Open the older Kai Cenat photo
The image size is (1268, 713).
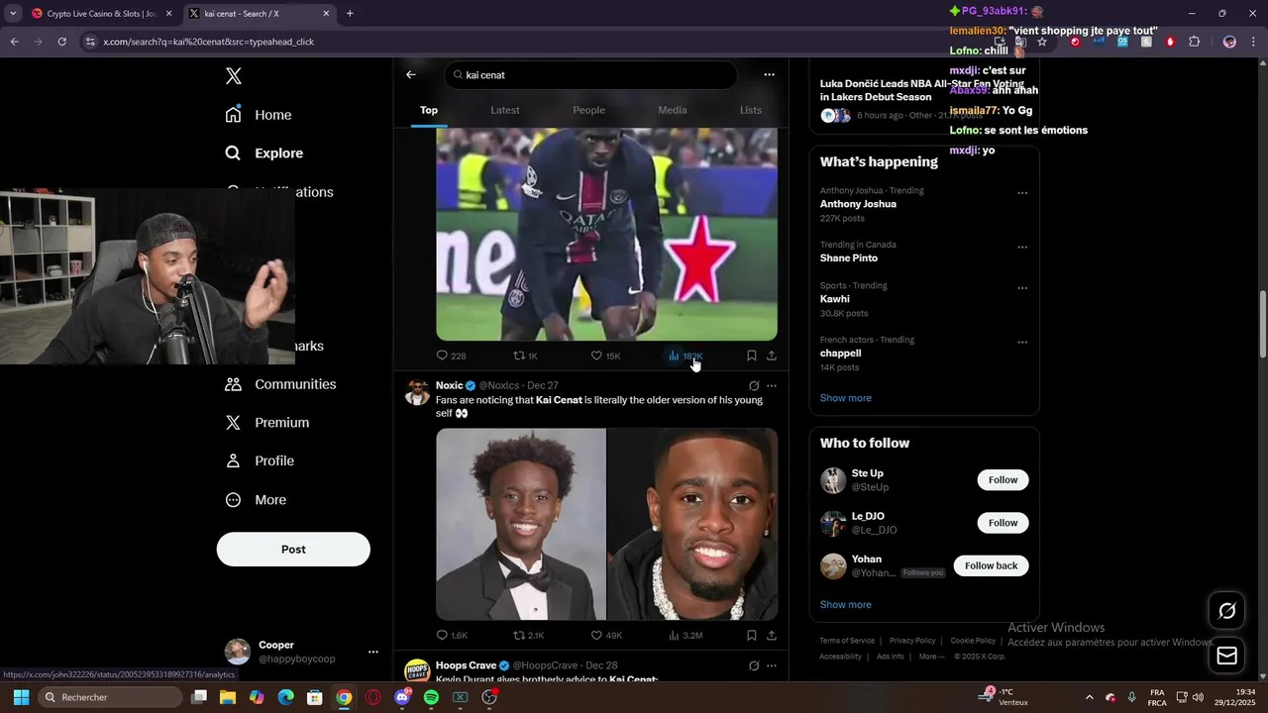(692, 524)
